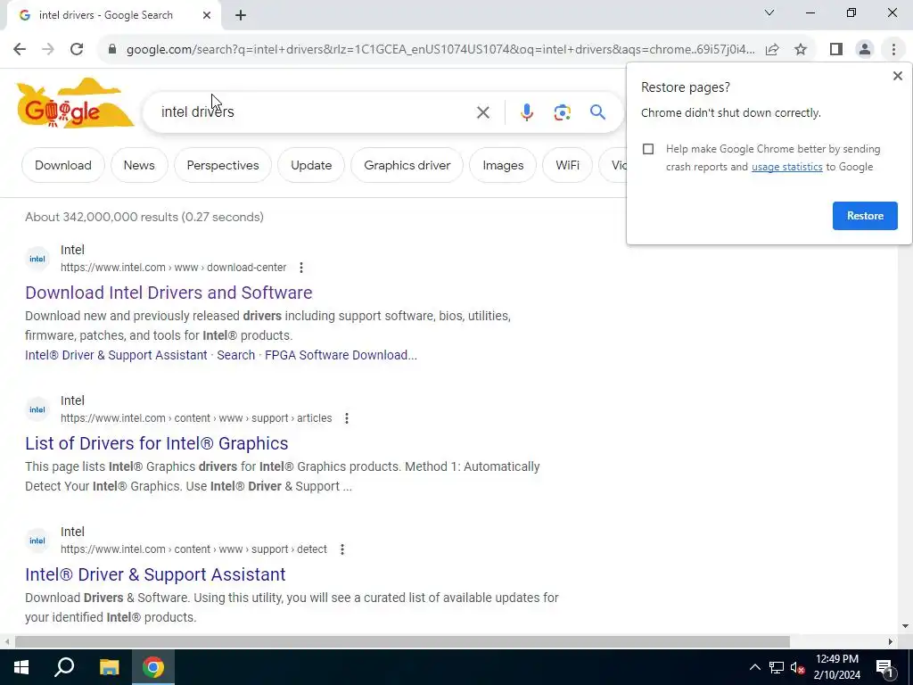Image resolution: width=913 pixels, height=685 pixels.
Task: Click the Google doodle logo
Action: click(x=75, y=103)
